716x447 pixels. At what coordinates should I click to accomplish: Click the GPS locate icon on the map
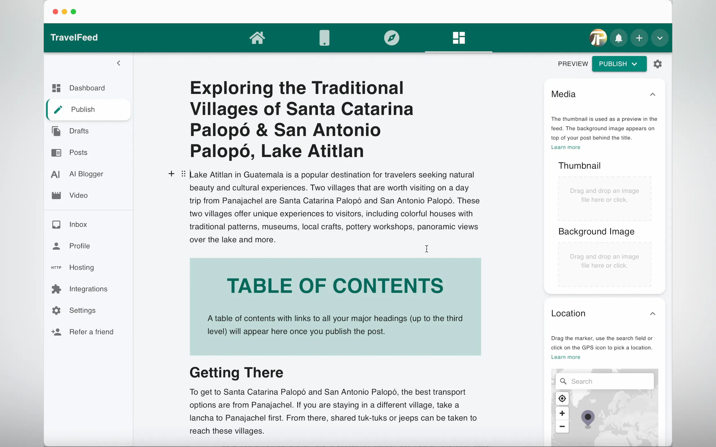[x=562, y=399]
